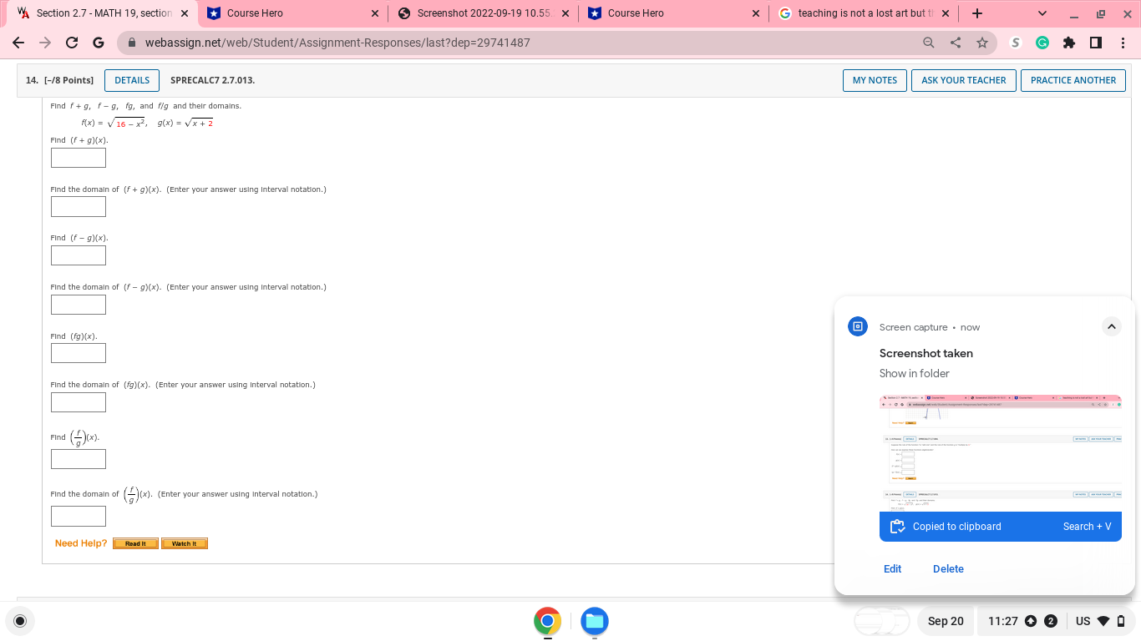Click the Read It help button
This screenshot has width=1141, height=641.
click(135, 543)
